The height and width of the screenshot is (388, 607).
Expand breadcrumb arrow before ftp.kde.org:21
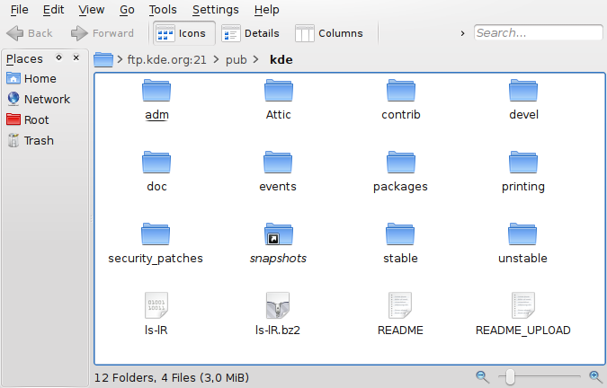coord(120,60)
